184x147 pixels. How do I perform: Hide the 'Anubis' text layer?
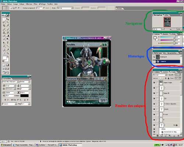point(154,109)
